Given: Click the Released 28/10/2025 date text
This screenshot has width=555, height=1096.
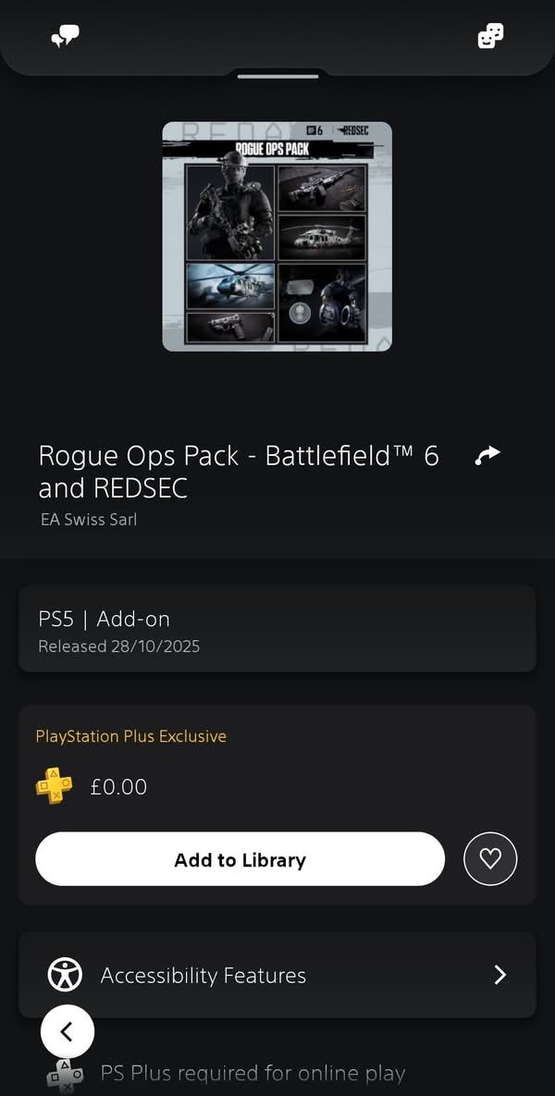Looking at the screenshot, I should 118,647.
